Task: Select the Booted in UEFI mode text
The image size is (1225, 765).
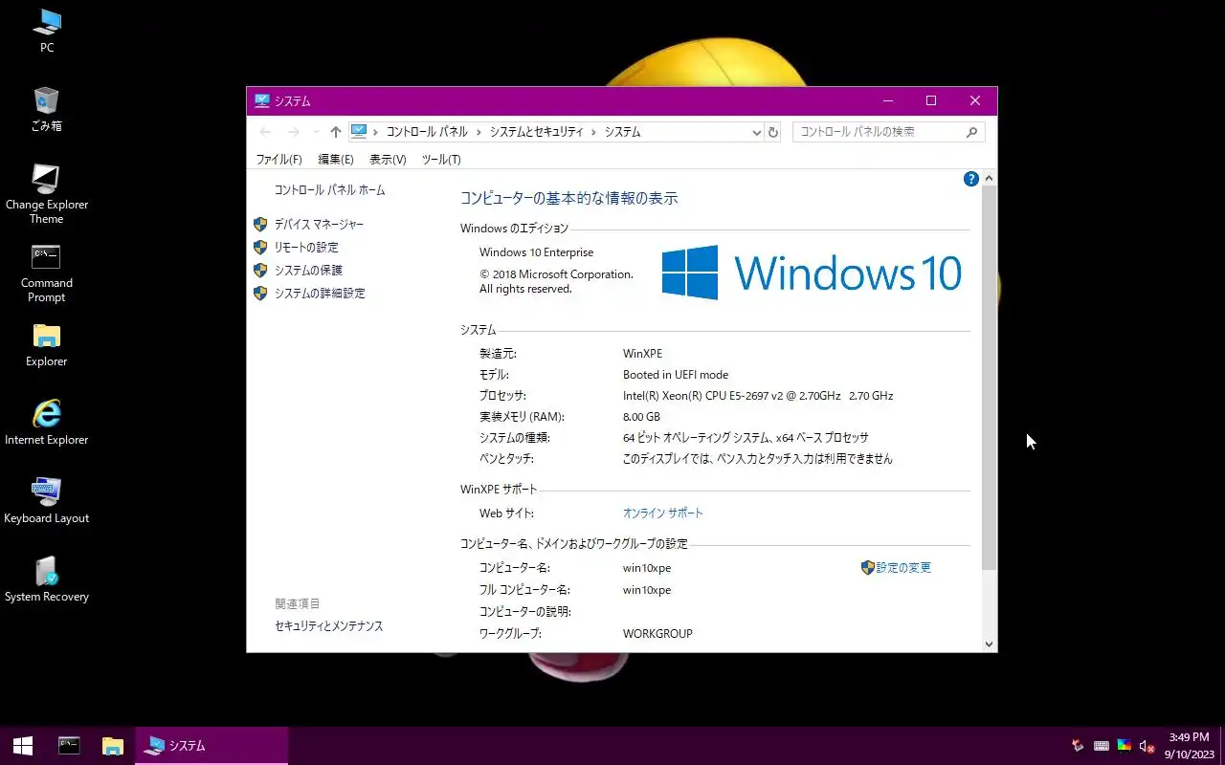Action: pos(676,375)
